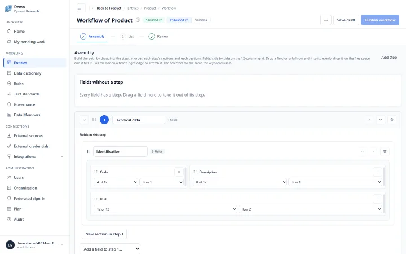Open the more options ellipsis menu
Screen dimensions: 406x254
tap(326, 20)
